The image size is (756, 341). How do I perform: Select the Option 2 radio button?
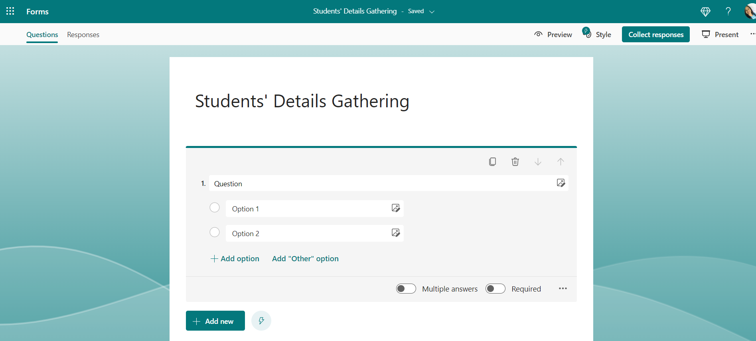(x=215, y=232)
